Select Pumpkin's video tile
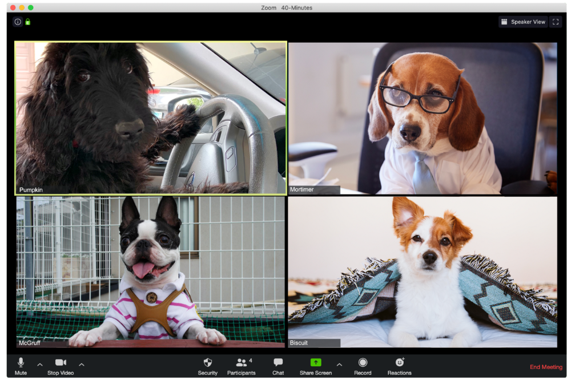Image resolution: width=571 pixels, height=381 pixels. tap(151, 118)
